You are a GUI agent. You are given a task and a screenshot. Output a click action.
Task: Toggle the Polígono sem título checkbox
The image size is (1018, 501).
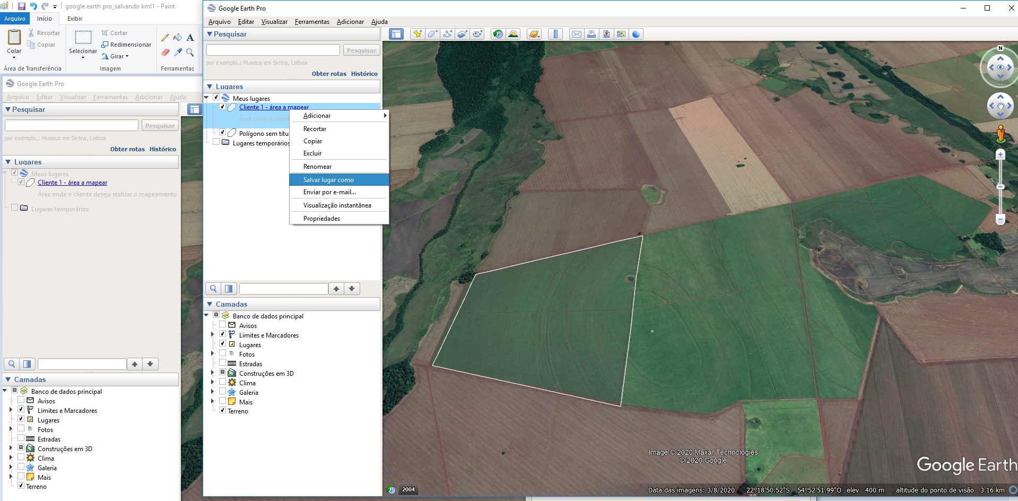223,133
